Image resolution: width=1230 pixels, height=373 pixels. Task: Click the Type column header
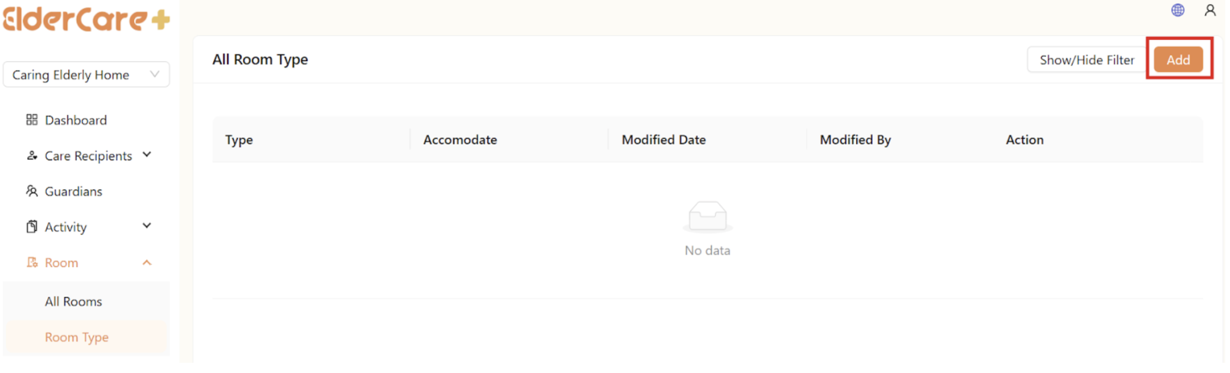pyautogui.click(x=239, y=140)
